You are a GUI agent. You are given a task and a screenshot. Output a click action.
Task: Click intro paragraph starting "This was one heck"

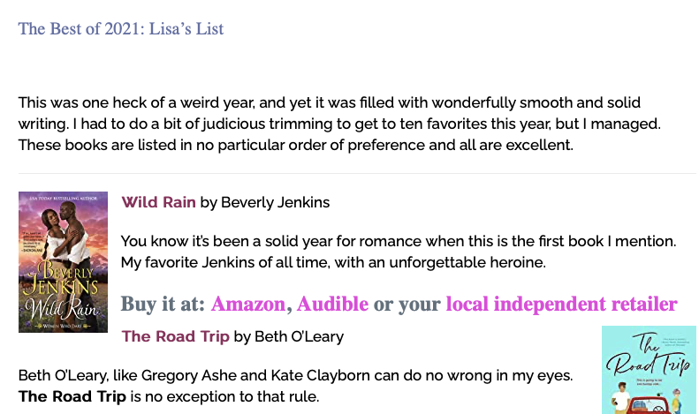tap(339, 123)
